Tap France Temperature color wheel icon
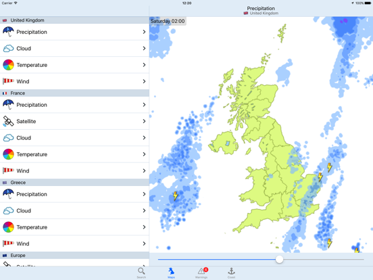The height and width of the screenshot is (280, 373). [8, 154]
